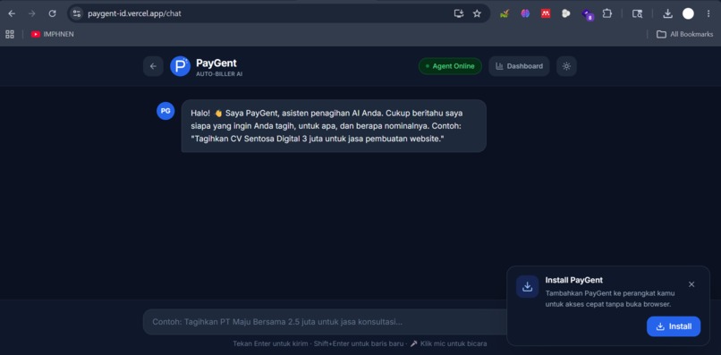Image resolution: width=721 pixels, height=355 pixels.
Task: Open site information icon in address bar
Action: pyautogui.click(x=77, y=13)
